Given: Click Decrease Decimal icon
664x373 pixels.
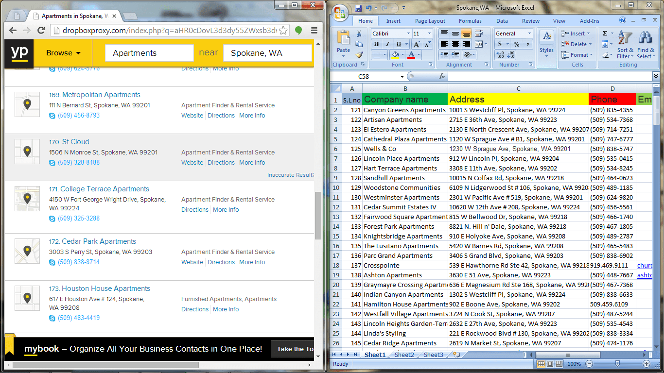Looking at the screenshot, I should [x=511, y=55].
